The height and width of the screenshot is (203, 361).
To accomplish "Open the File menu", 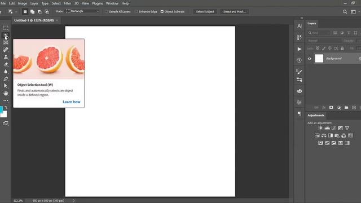I will [3, 3].
